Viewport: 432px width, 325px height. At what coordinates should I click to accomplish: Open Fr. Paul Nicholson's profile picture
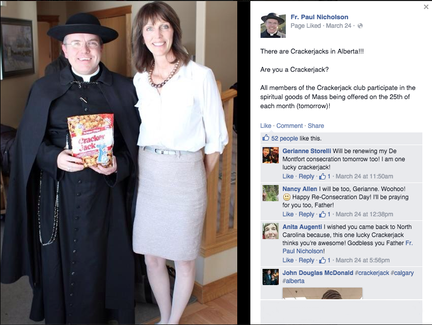tap(273, 25)
